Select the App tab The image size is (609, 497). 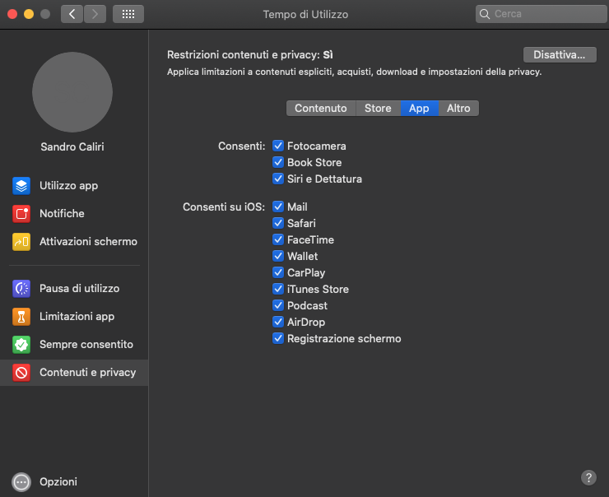[419, 109]
